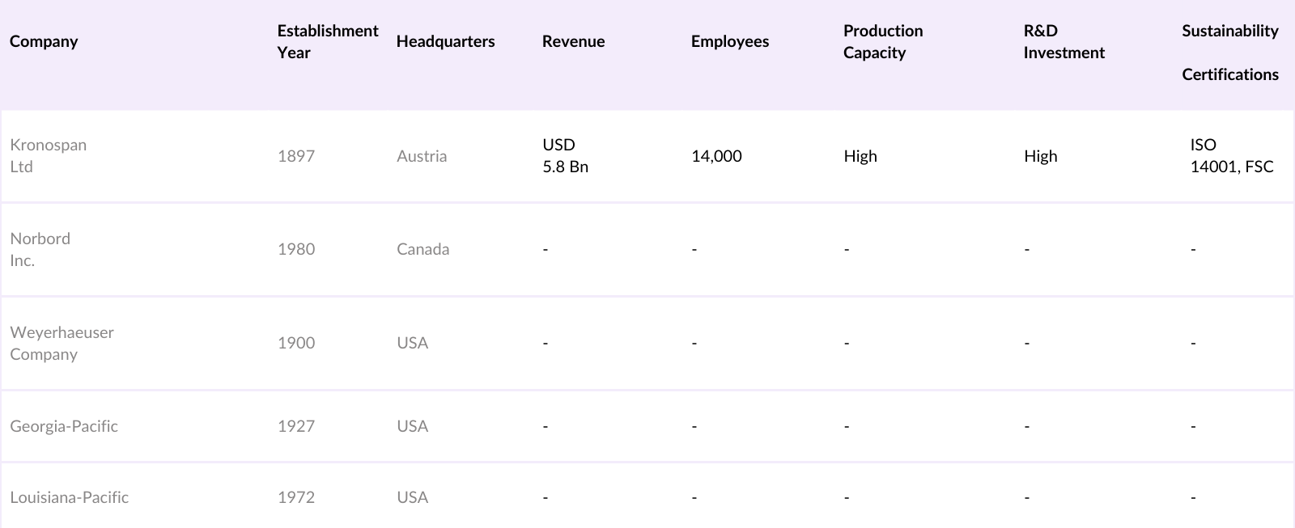This screenshot has width=1295, height=528.
Task: Click the Georgia-Pacific company name
Action: pos(64,426)
